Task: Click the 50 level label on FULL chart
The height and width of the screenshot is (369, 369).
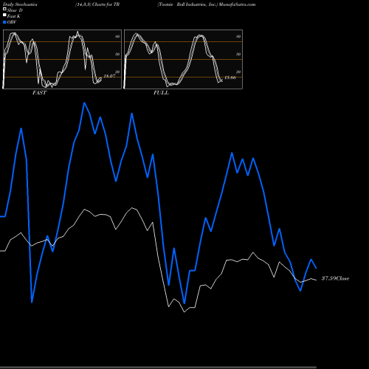Action: (238, 54)
